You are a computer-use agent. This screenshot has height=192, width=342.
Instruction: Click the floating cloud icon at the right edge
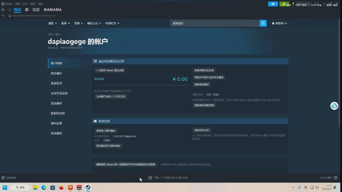point(334,106)
